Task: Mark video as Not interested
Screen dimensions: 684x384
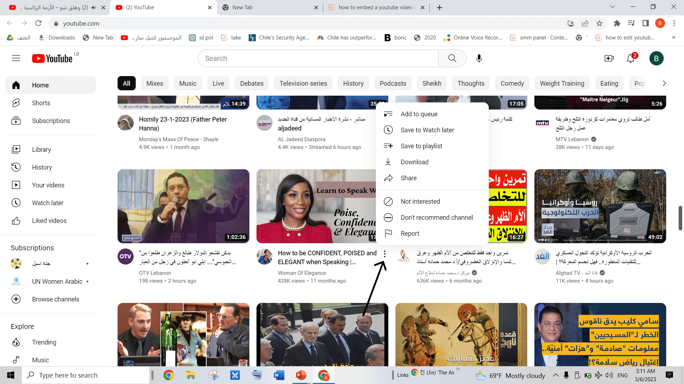Action: pos(432,202)
